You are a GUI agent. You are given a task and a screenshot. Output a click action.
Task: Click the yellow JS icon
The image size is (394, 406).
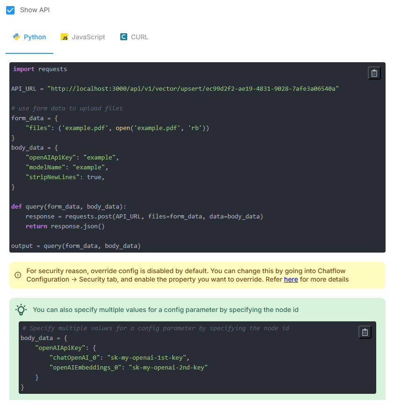65,37
